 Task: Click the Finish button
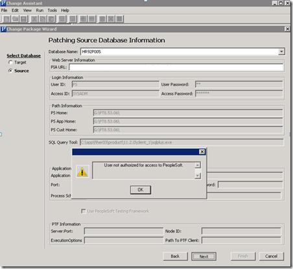[x=243, y=256]
